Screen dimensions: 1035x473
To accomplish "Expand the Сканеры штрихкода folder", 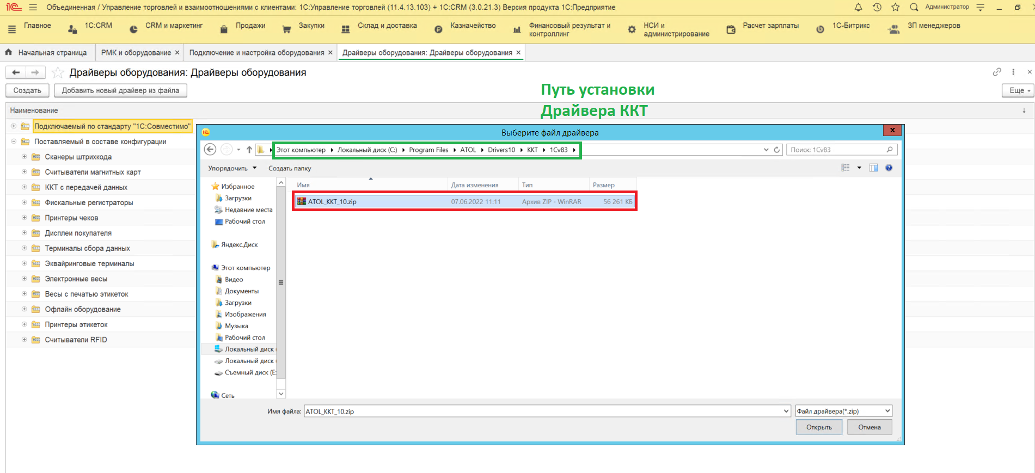I will (24, 157).
